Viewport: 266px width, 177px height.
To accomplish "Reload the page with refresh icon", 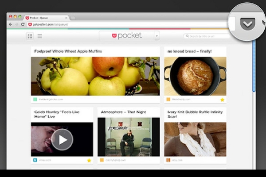I will coord(23,24).
